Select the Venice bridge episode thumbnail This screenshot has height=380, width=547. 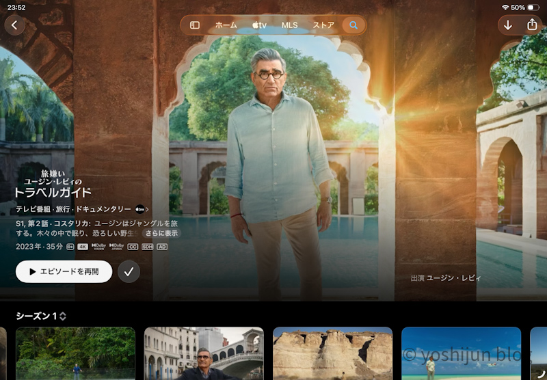[x=204, y=353]
